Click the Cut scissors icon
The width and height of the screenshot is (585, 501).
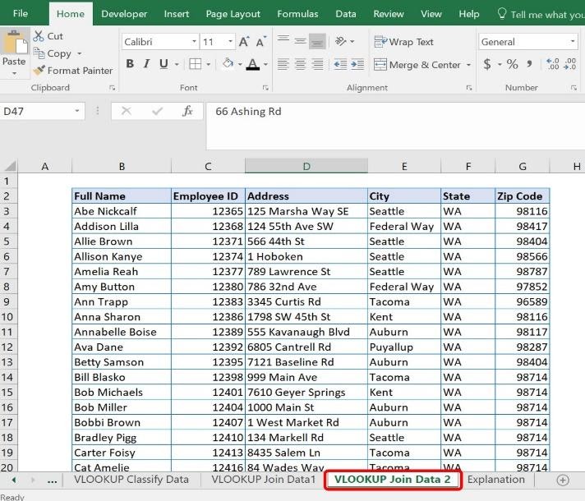pyautogui.click(x=39, y=36)
